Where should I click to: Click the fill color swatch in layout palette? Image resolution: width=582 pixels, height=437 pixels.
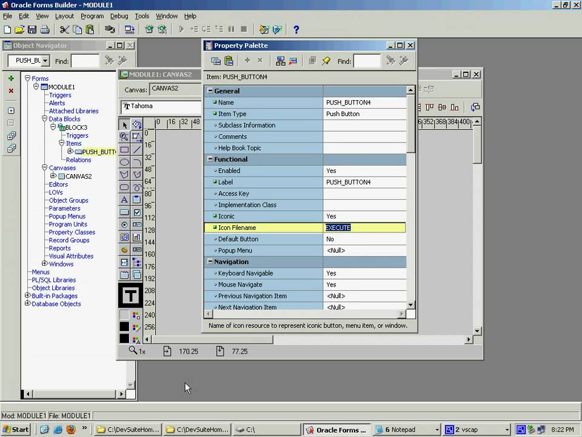click(124, 315)
